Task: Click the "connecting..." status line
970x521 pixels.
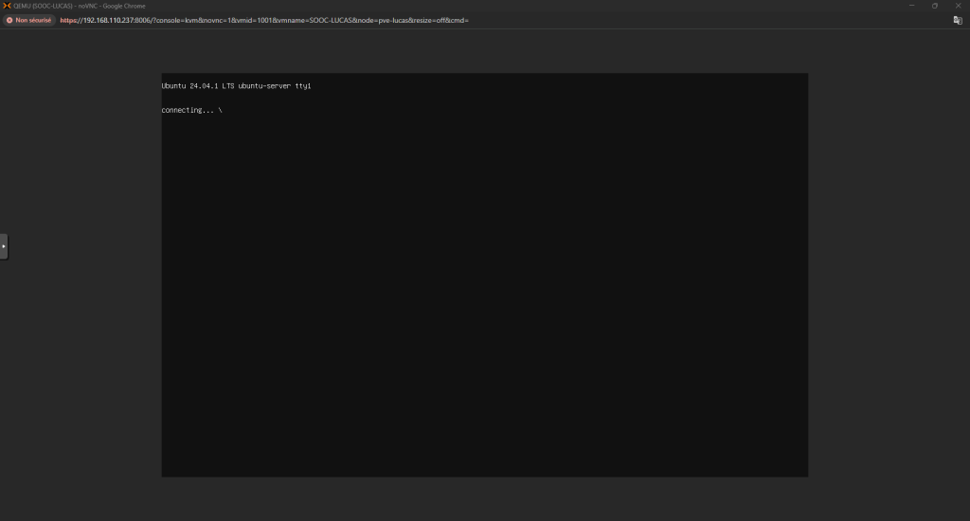Action: point(188,110)
